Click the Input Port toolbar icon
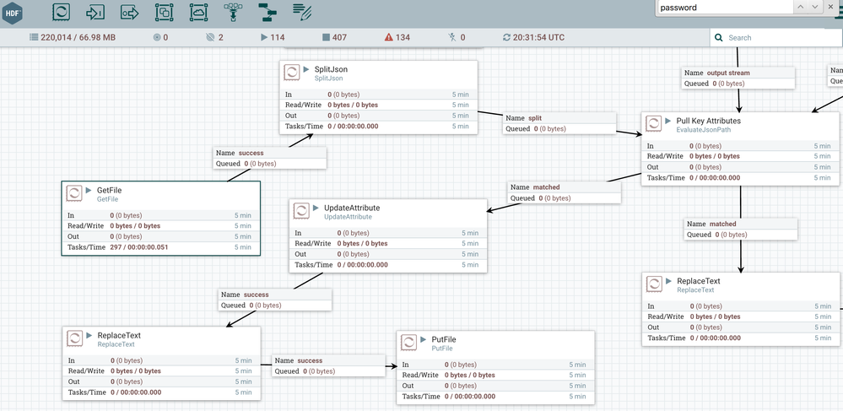 click(x=96, y=12)
